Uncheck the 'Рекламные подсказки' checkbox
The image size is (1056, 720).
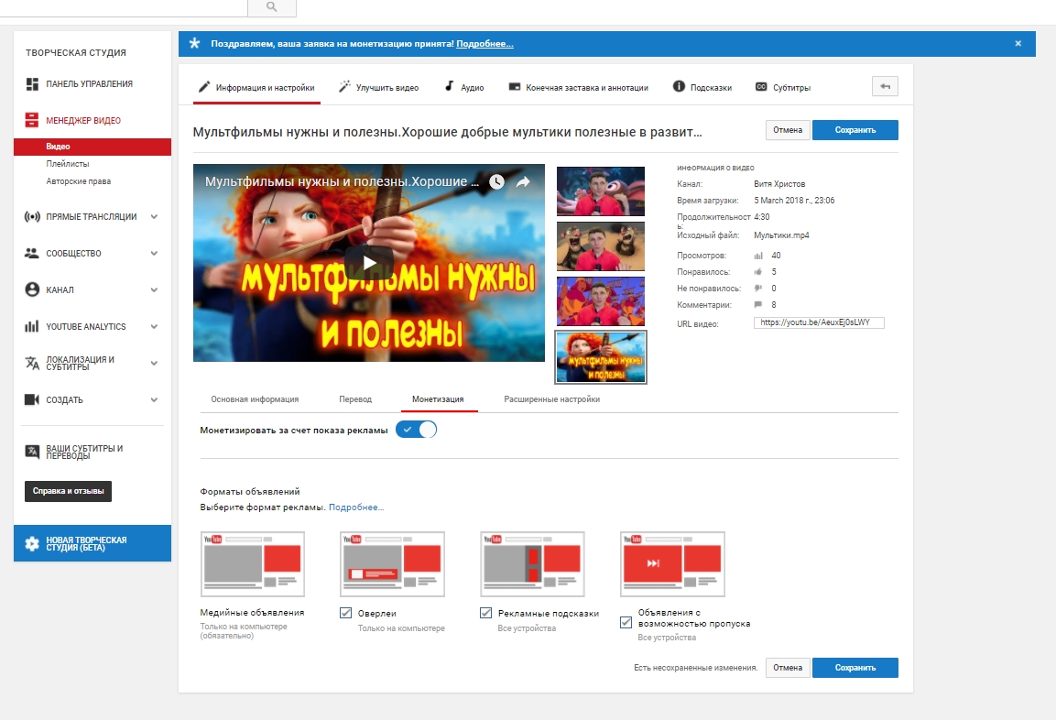point(485,613)
